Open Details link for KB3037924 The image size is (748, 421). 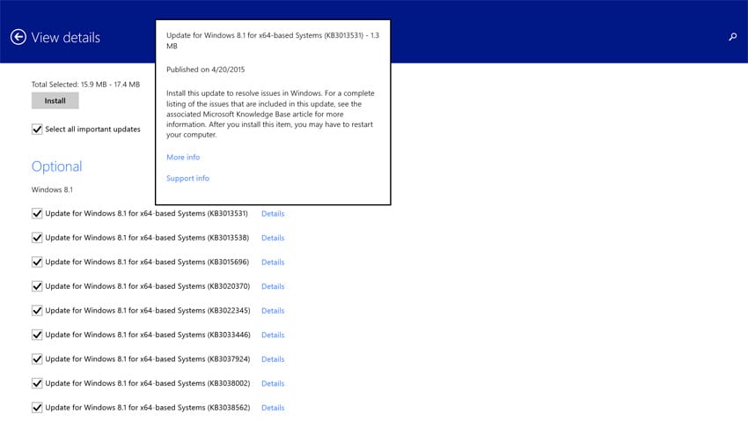tap(273, 359)
